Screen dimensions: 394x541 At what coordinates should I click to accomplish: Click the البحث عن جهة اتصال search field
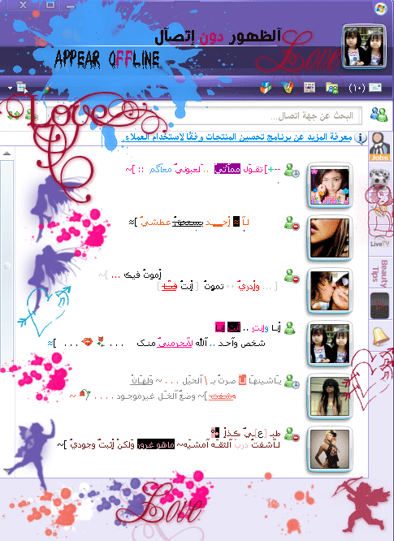point(205,115)
